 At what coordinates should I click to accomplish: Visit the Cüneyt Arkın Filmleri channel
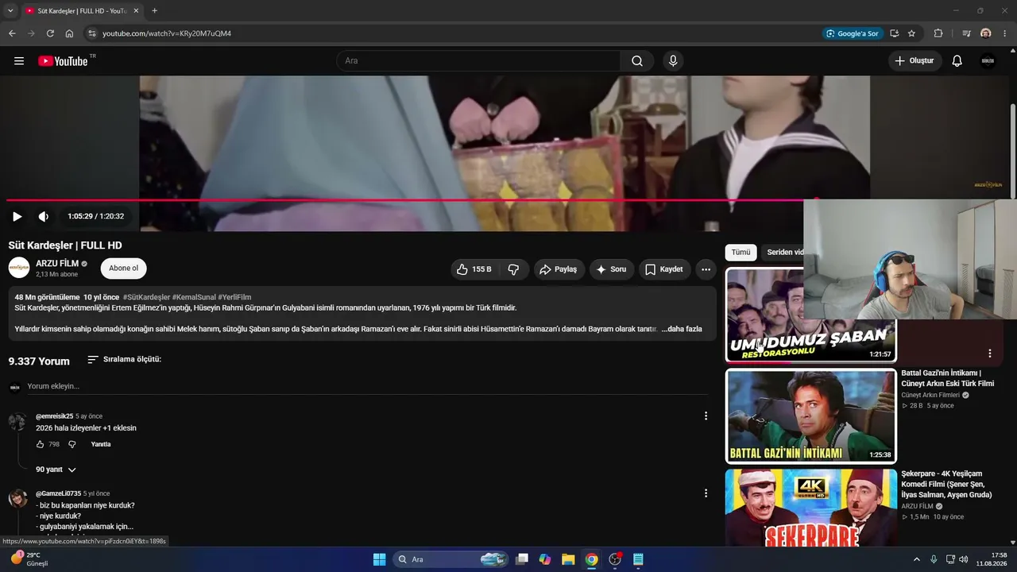tap(930, 395)
